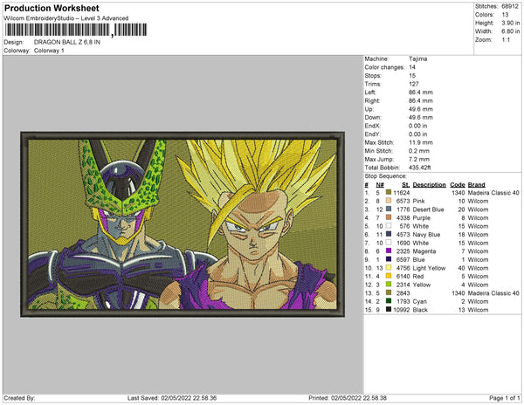Select the 'Page 1 of 1' footer text
The height and width of the screenshot is (405, 524).
click(x=504, y=398)
